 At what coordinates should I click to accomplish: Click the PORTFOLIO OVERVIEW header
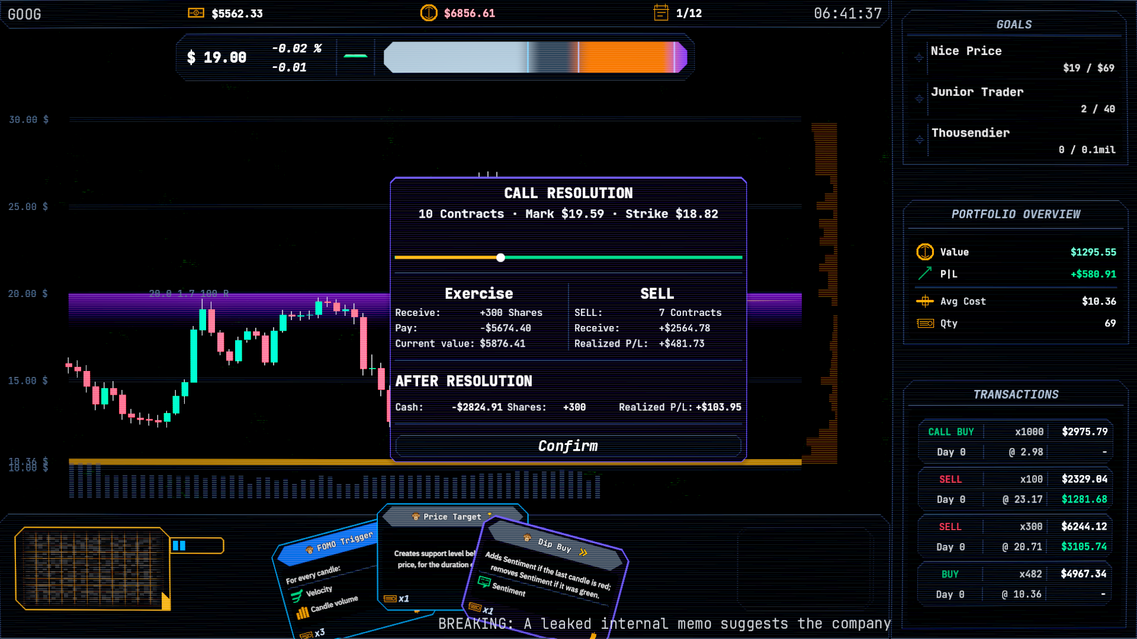point(1016,214)
